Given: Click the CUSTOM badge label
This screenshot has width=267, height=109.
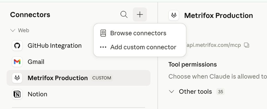Looking at the screenshot, I should pyautogui.click(x=102, y=78).
